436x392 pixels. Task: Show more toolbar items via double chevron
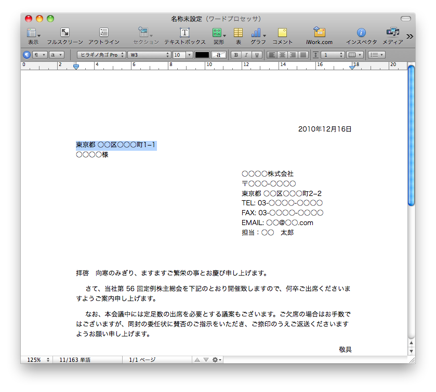pos(409,36)
